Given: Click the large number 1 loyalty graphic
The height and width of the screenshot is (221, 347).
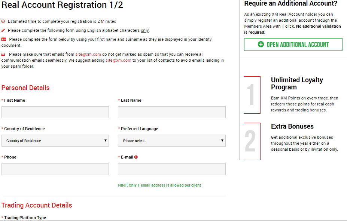Looking at the screenshot, I should 251,95.
